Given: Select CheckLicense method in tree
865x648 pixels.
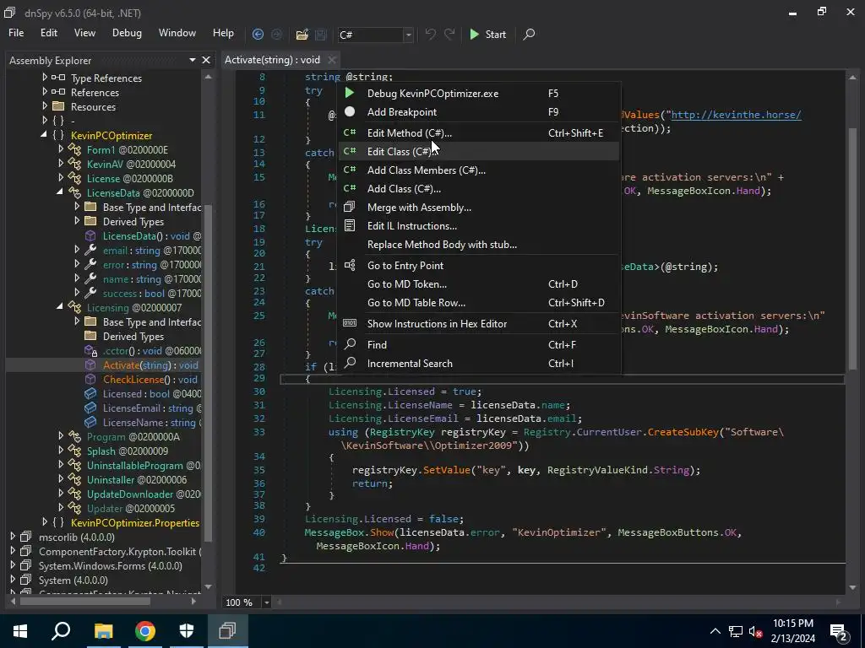Looking at the screenshot, I should coord(132,380).
